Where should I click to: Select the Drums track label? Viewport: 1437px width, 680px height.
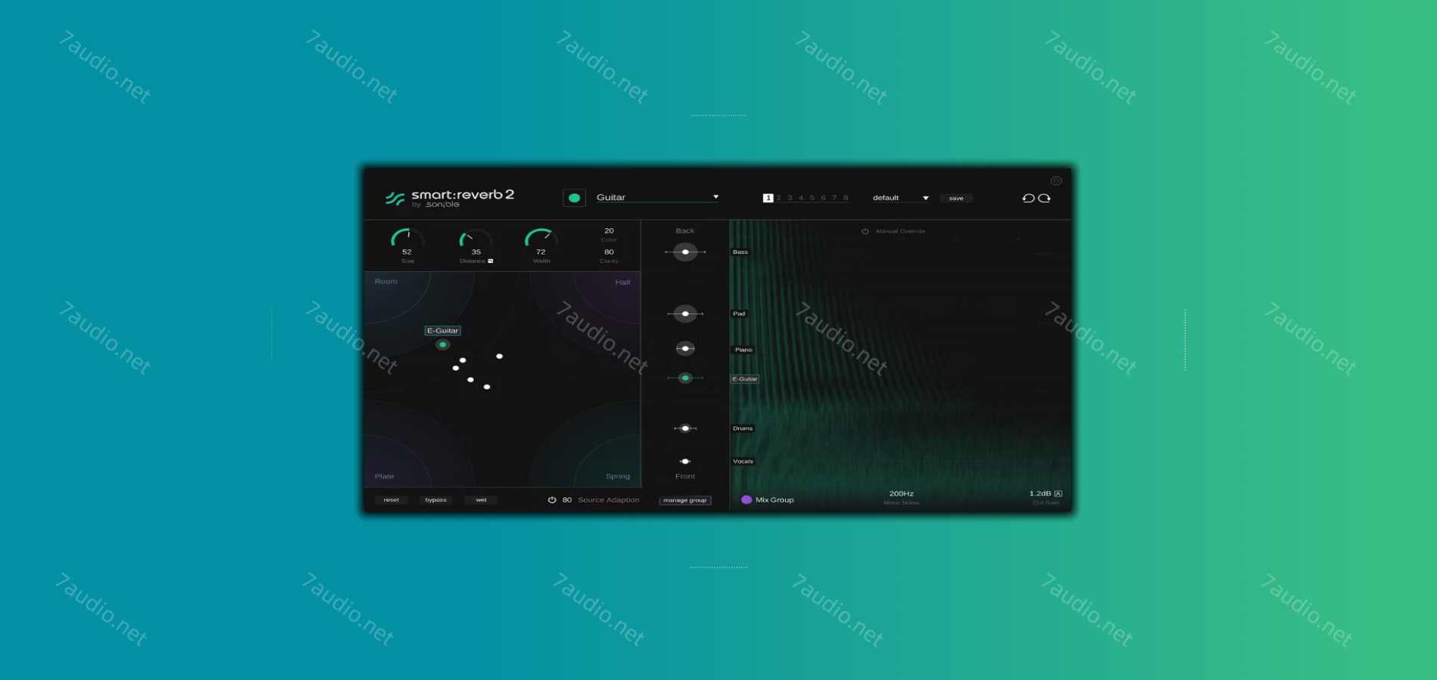[743, 428]
